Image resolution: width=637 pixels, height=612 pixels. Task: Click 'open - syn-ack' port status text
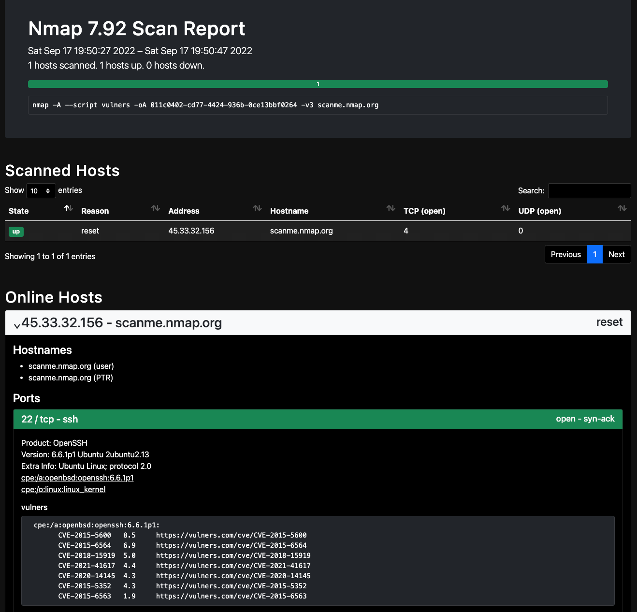tap(585, 419)
